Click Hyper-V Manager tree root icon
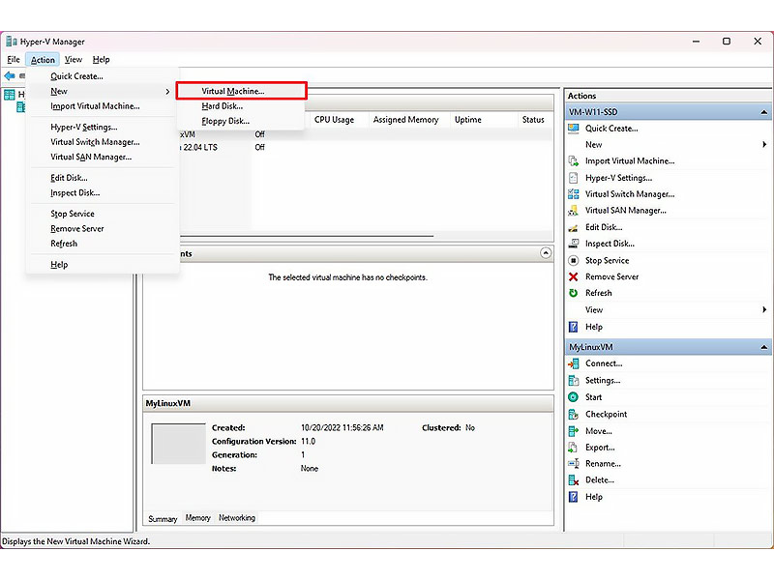This screenshot has width=774, height=580. pyautogui.click(x=10, y=94)
